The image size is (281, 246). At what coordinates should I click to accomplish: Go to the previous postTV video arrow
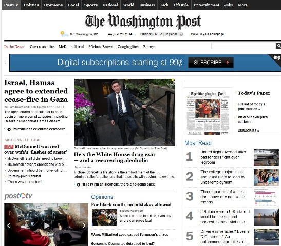pyautogui.click(x=8, y=225)
